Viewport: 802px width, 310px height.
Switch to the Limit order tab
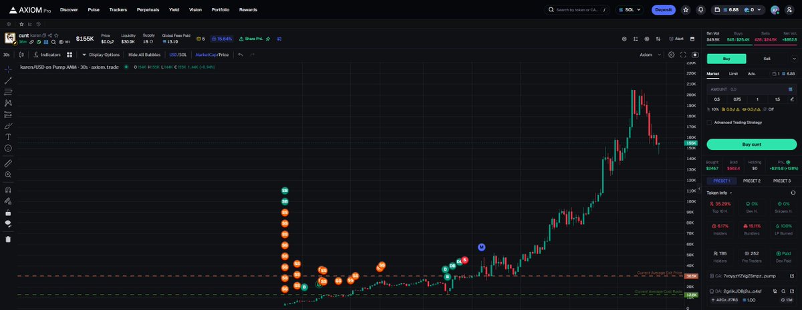pyautogui.click(x=733, y=73)
